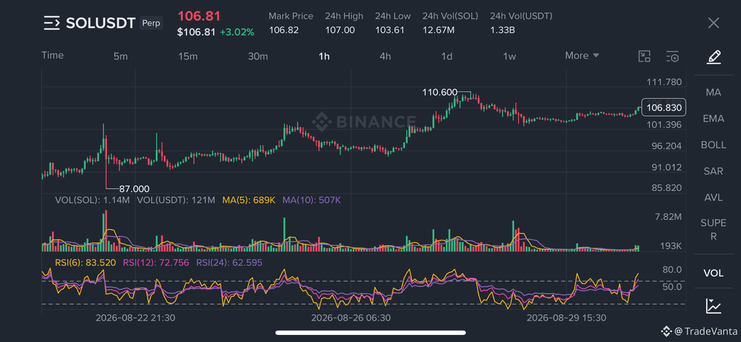Tap the +3.02% change value
This screenshot has height=342, width=741.
tap(237, 32)
